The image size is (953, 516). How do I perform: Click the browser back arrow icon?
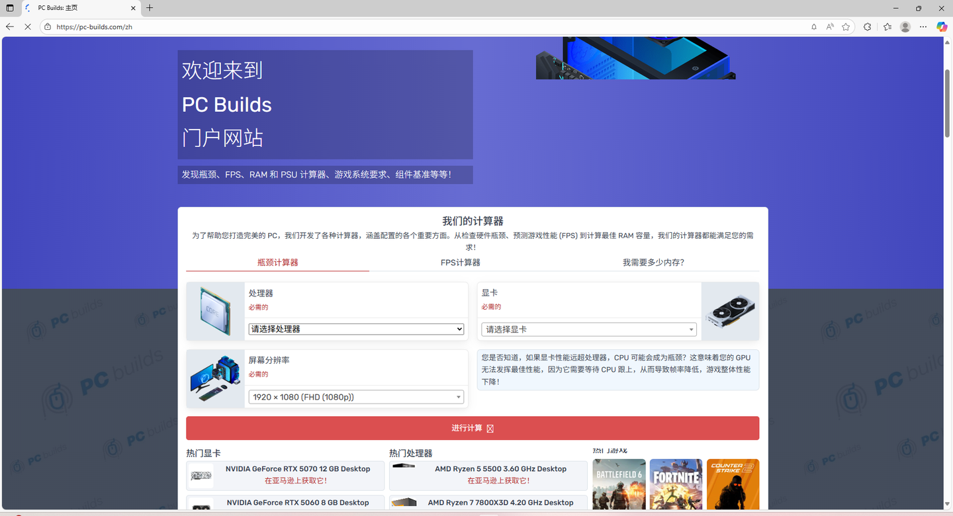[x=9, y=26]
